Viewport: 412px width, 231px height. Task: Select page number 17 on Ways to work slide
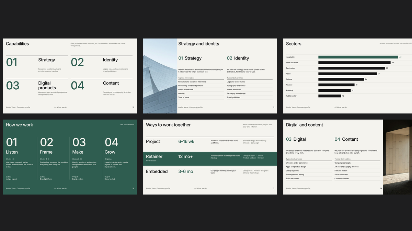coord(273,189)
